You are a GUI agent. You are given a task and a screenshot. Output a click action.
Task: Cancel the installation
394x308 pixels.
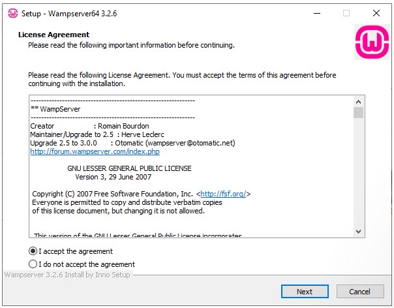pyautogui.click(x=359, y=292)
